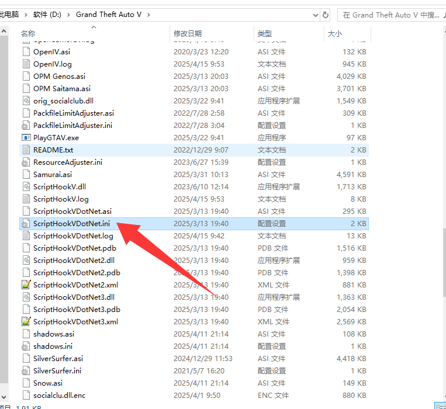Select the shadows.asi file name

click(54, 334)
